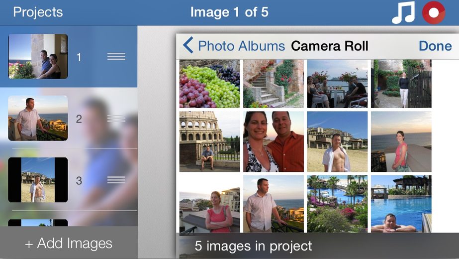Grab the reorder handle for image 2
This screenshot has height=259, width=459.
point(116,118)
